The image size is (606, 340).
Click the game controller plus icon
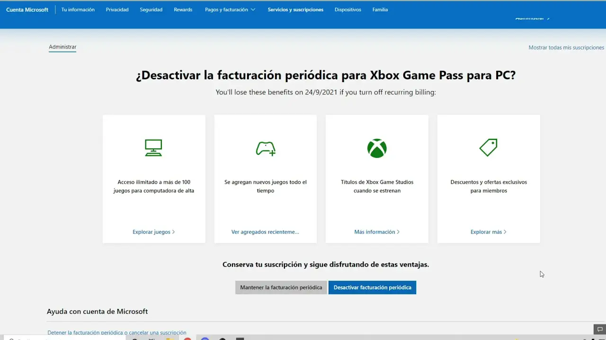pyautogui.click(x=266, y=148)
